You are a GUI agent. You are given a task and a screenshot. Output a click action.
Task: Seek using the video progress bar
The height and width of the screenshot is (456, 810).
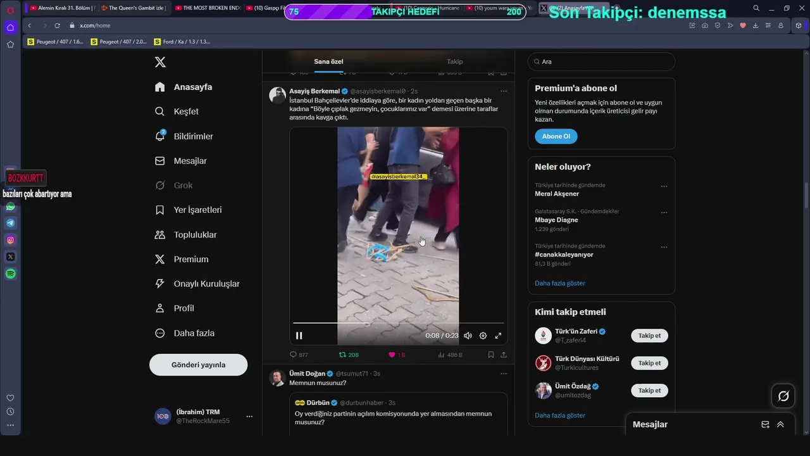tap(398, 323)
